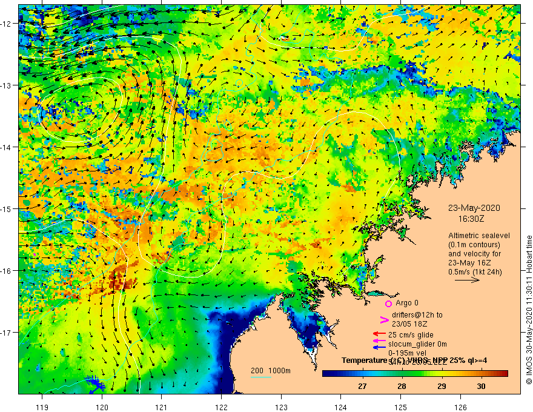This screenshot has height=412, width=533.
Task: Click the black 0.5m/s velocity scale arrow
Action: [468, 280]
